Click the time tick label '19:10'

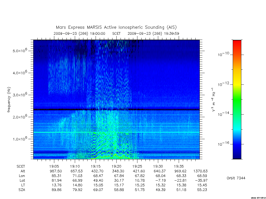click(x=75, y=166)
